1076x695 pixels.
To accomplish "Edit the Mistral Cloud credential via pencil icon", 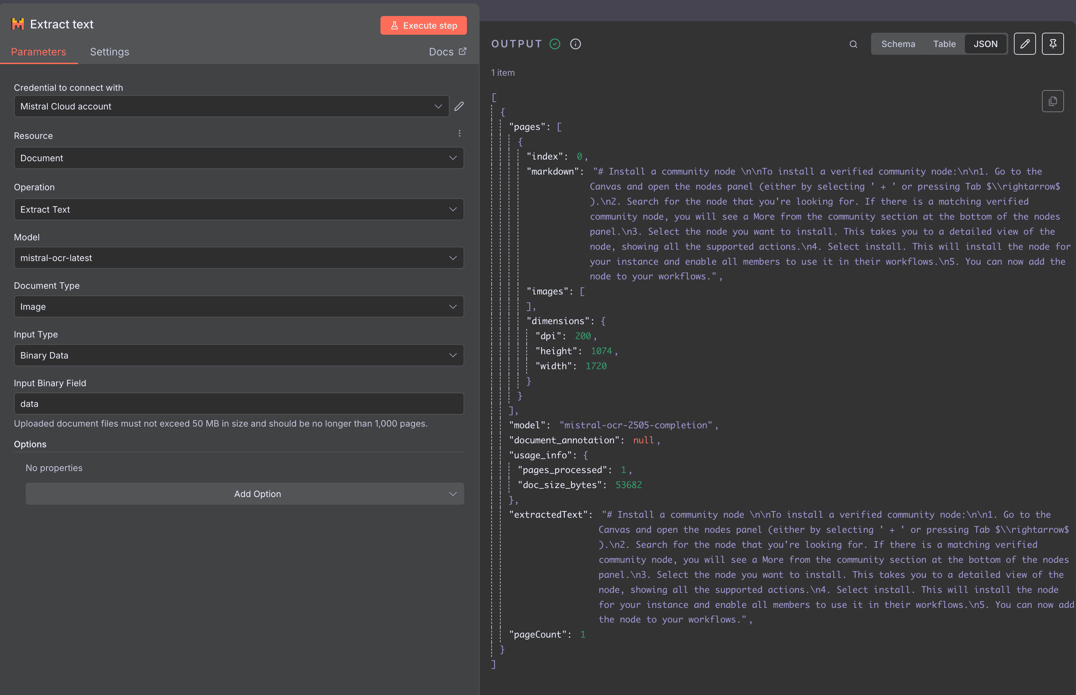I will click(x=459, y=106).
